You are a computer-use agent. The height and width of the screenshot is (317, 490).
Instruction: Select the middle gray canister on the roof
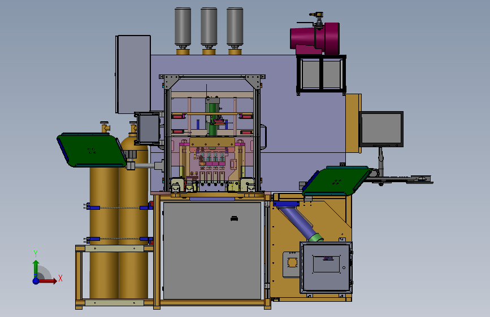point(209,27)
